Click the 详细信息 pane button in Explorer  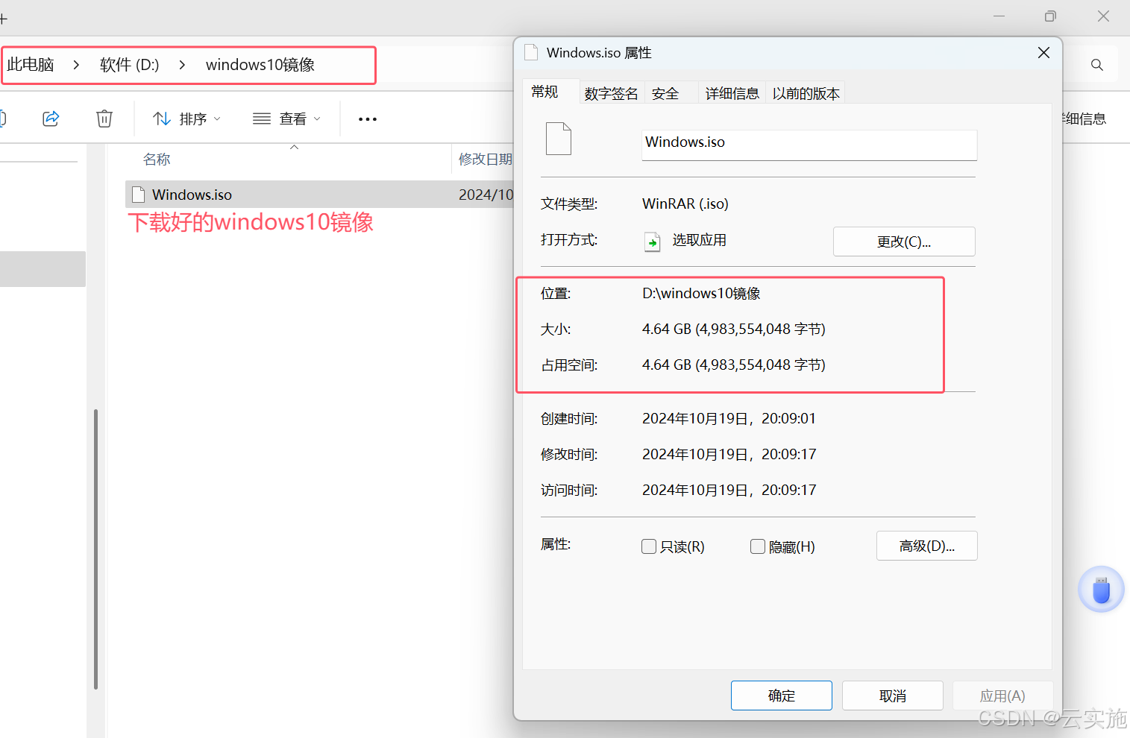(1084, 119)
